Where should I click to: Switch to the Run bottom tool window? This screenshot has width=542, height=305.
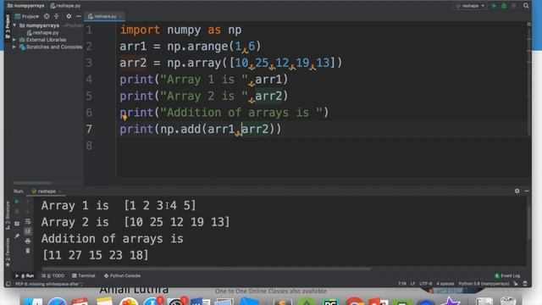[x=25, y=275]
